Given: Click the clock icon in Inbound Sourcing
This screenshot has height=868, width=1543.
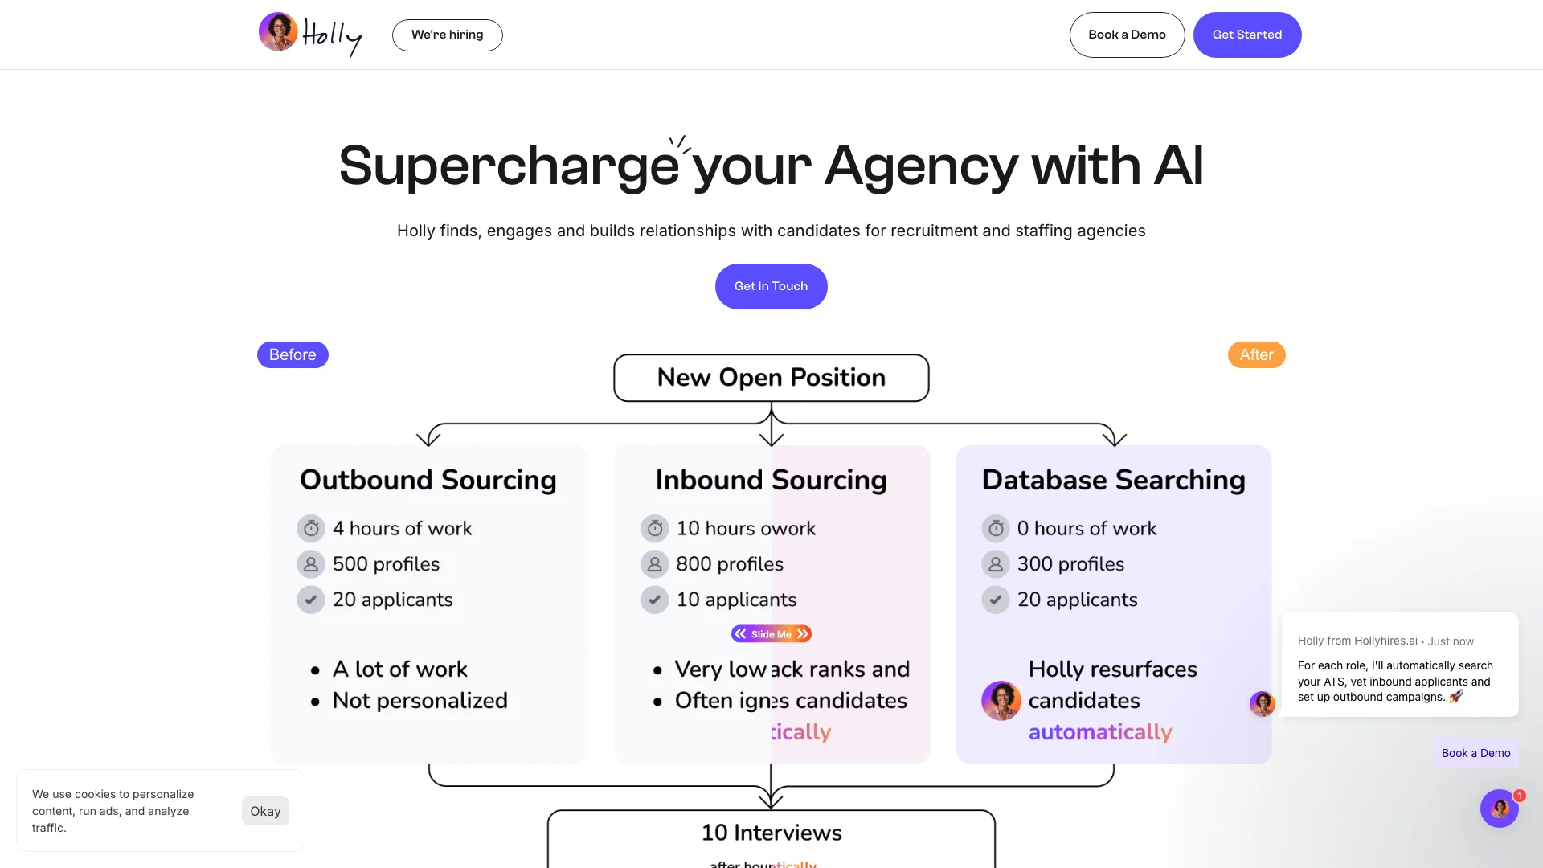Looking at the screenshot, I should click(654, 528).
